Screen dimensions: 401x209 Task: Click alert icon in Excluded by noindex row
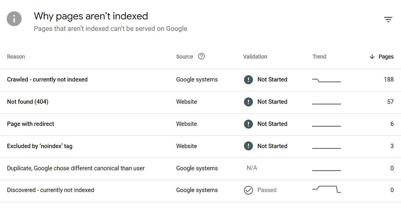248,146
